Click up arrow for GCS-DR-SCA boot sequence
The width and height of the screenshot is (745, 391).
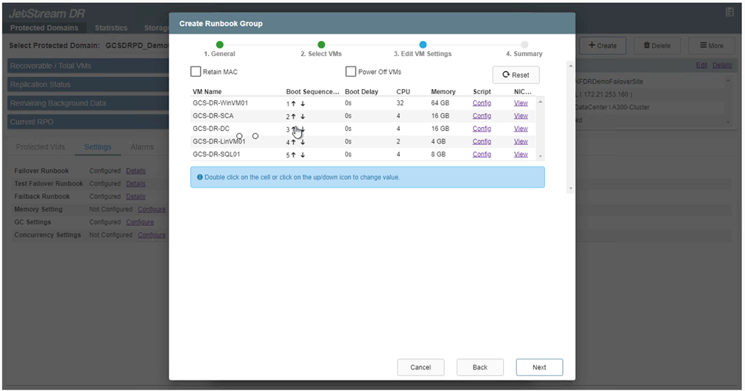[x=294, y=117]
